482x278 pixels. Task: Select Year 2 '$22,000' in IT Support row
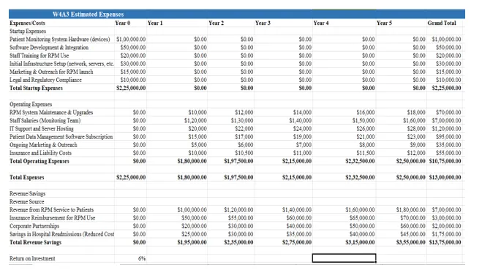coord(244,128)
